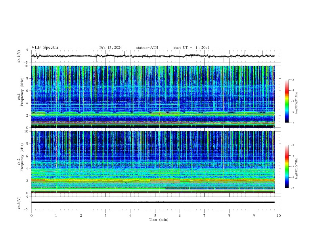Click the "-5" volt tick of ch.1(V) axis

point(27,62)
